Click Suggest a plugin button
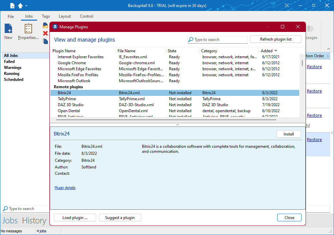334x235 pixels. coord(120,218)
